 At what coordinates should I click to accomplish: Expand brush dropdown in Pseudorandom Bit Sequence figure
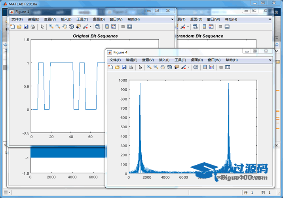coord(189,27)
